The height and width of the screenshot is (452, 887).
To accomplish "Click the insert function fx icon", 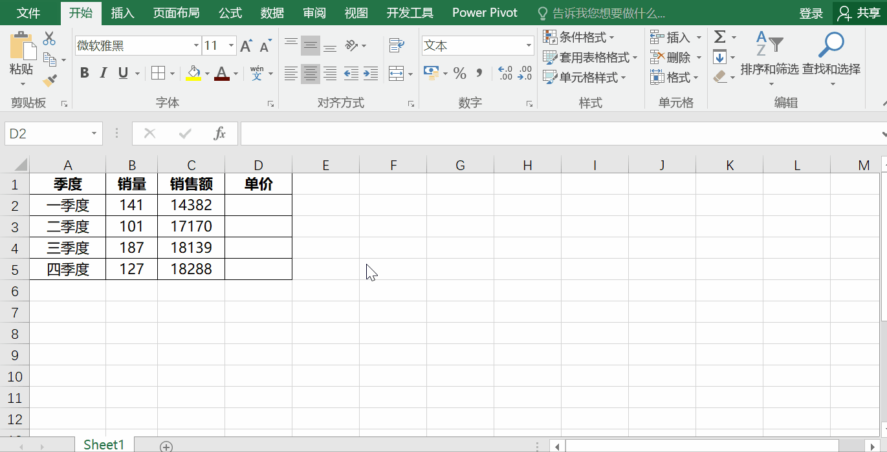I will coord(220,133).
